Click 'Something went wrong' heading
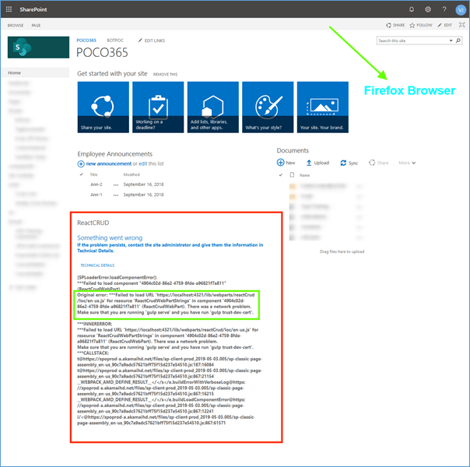Viewport: 470px width, 467px height. 110,237
